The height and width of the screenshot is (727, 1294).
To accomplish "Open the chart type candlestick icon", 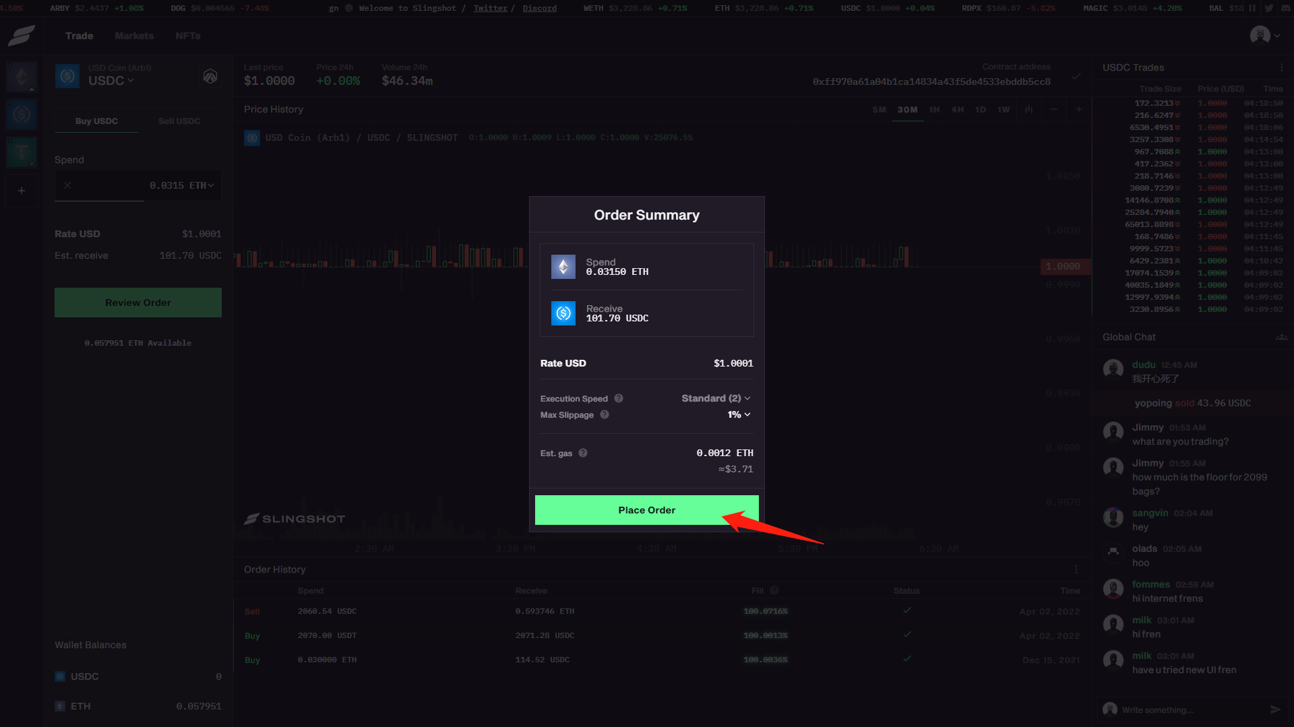I will click(1028, 109).
